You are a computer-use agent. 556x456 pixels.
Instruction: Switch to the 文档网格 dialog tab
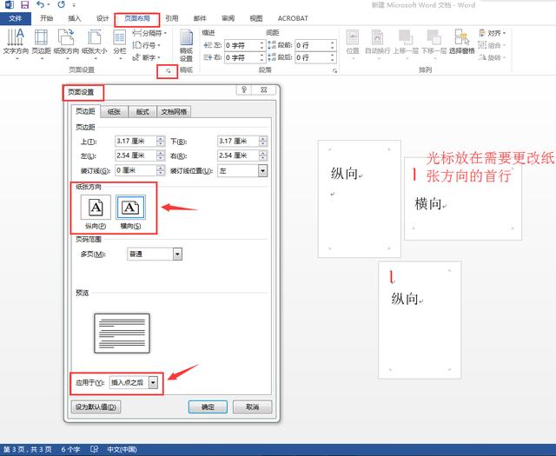pos(174,112)
